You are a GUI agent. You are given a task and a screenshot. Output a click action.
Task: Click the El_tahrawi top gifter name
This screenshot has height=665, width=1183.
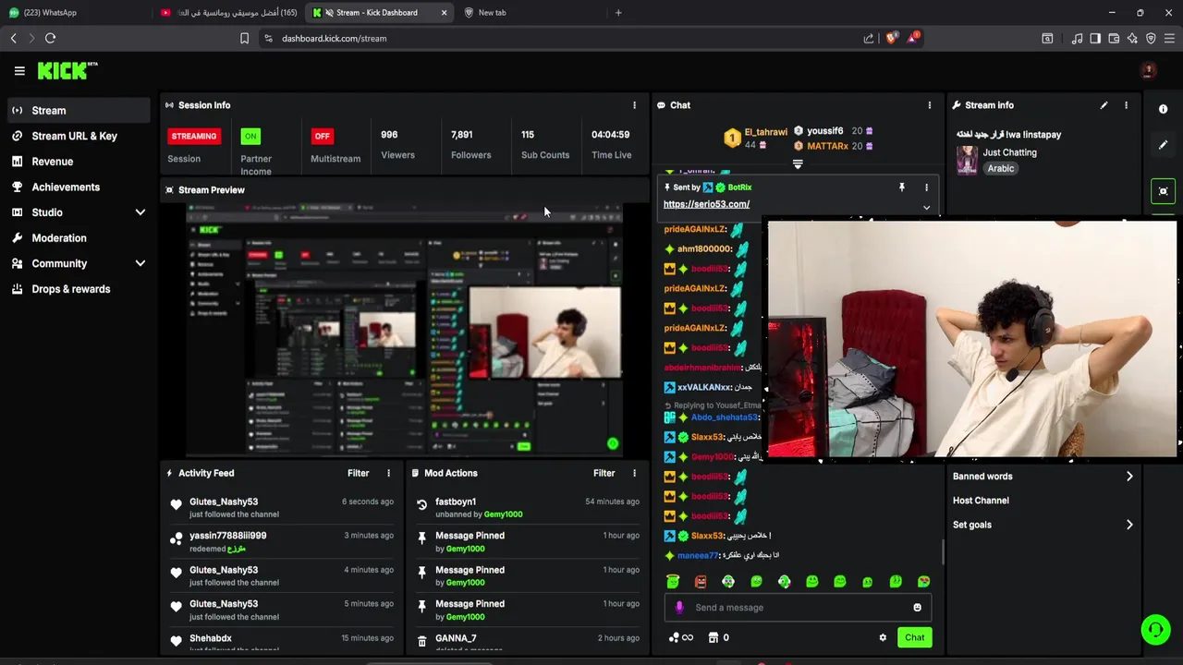(x=766, y=132)
